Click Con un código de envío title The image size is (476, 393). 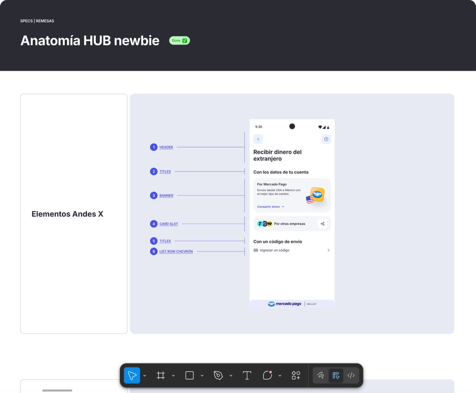278,242
